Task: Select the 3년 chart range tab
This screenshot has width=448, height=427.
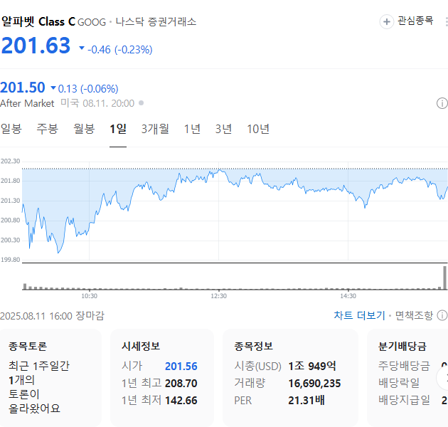Action: (223, 129)
